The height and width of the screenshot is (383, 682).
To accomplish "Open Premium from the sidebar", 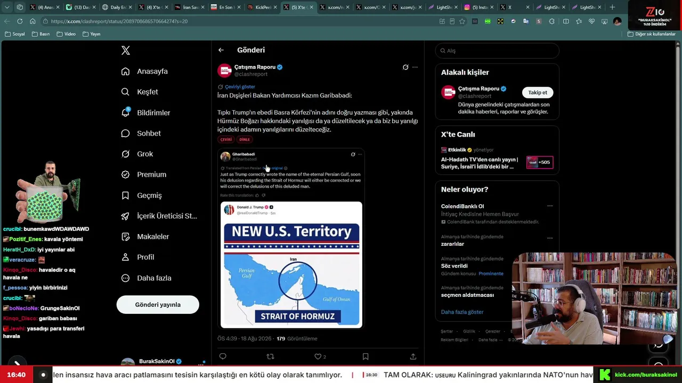I will click(143, 174).
